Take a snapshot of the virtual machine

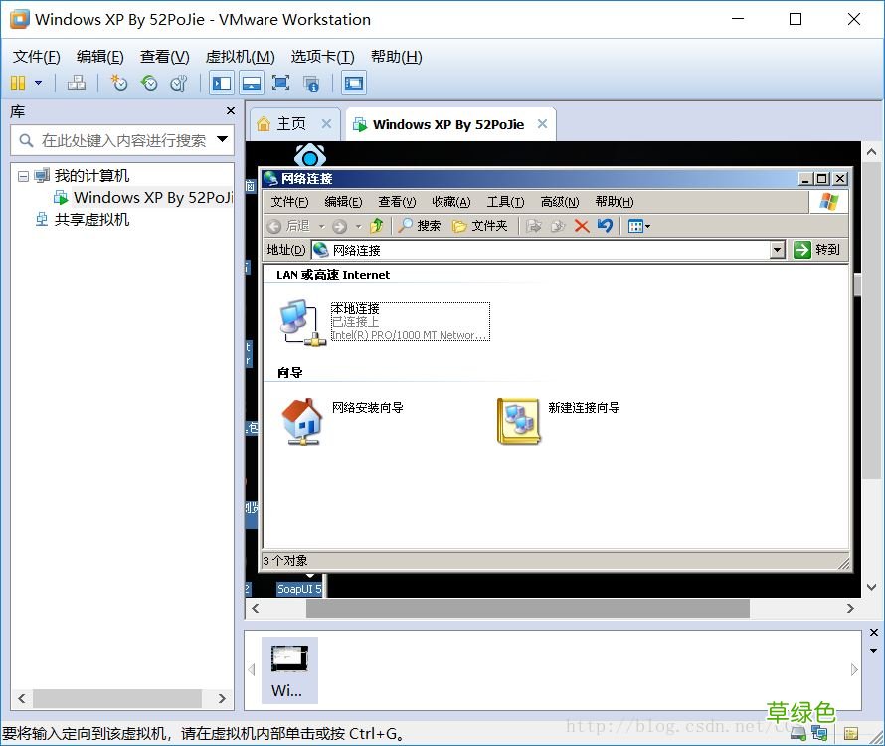point(119,83)
